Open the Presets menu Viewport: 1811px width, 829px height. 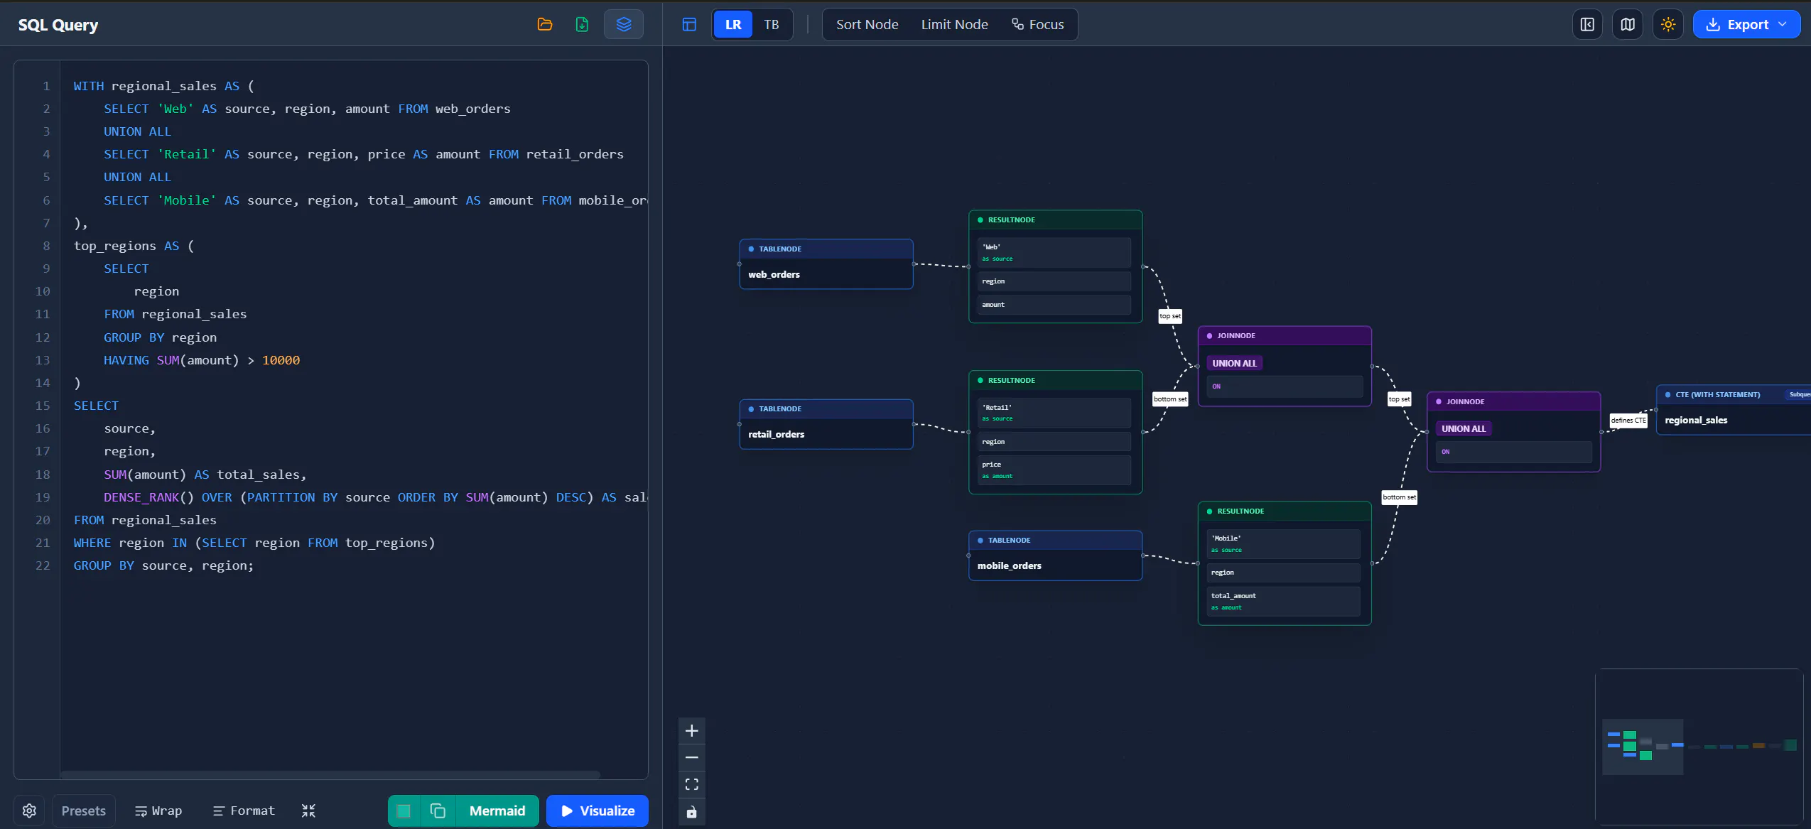[x=84, y=811]
